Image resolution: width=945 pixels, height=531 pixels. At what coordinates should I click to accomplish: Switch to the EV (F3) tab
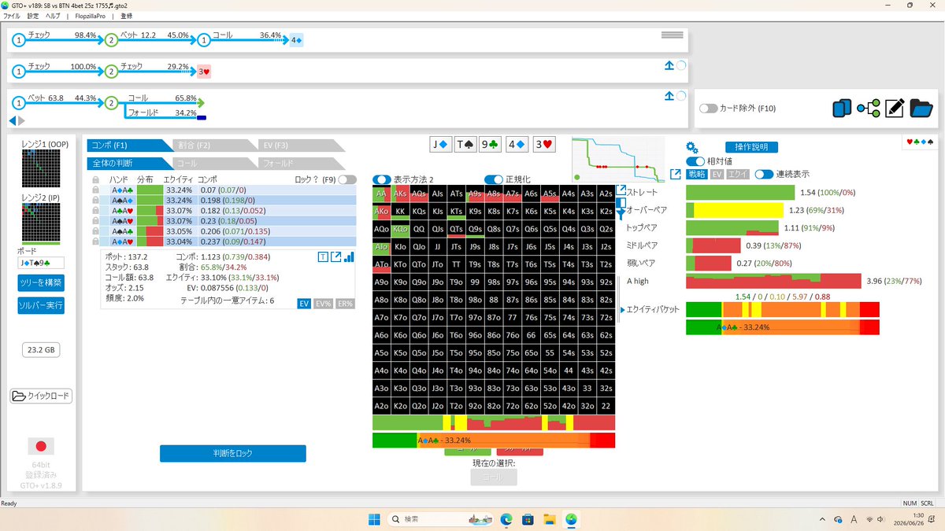tap(301, 145)
